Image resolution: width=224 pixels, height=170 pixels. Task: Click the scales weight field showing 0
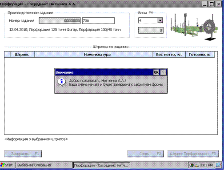click(151, 31)
